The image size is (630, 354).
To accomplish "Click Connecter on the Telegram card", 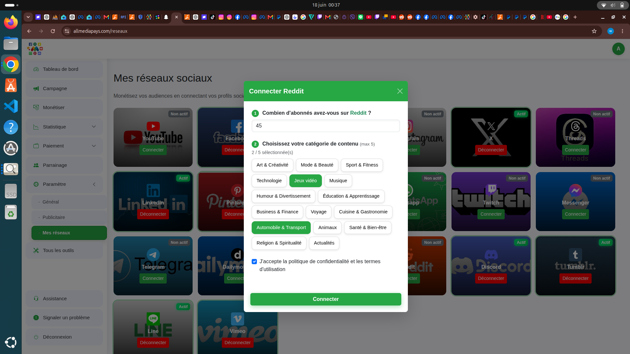I will 153,278.
